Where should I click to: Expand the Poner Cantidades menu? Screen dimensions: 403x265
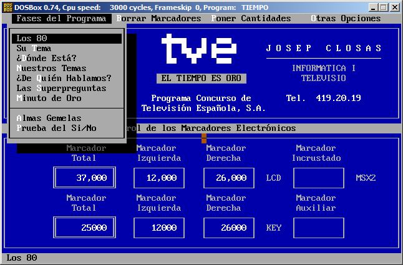[x=251, y=18]
